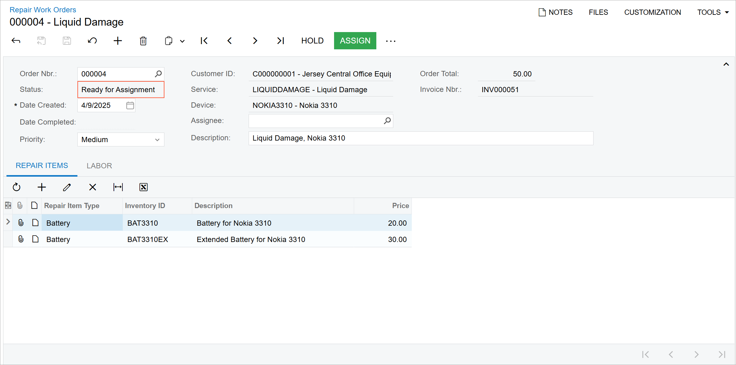This screenshot has width=736, height=365.
Task: Click the delete trash can icon
Action: point(143,41)
